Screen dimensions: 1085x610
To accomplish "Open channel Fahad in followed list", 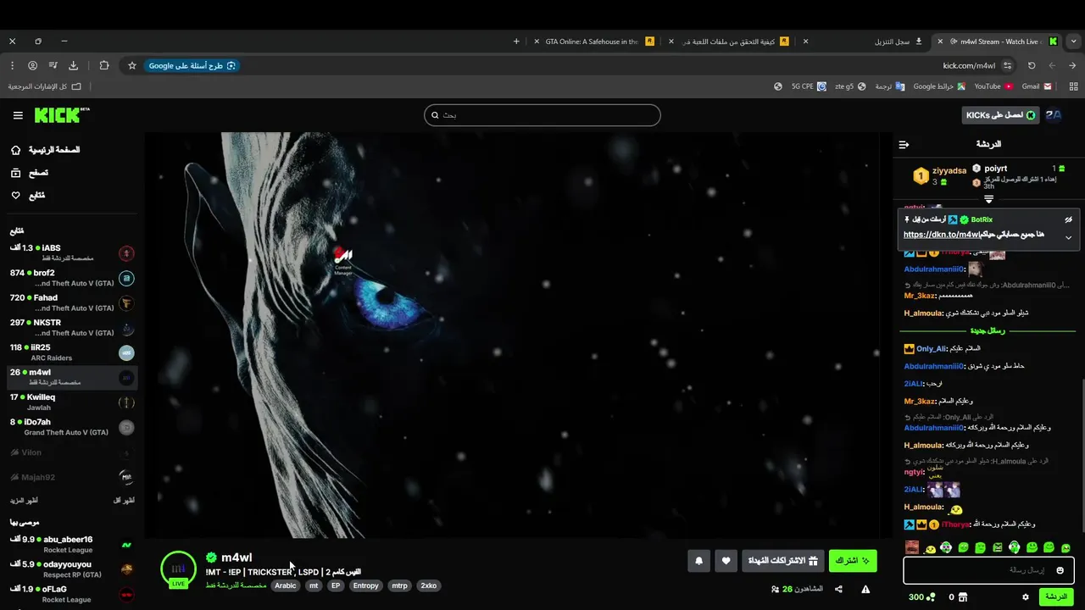I will tap(69, 302).
